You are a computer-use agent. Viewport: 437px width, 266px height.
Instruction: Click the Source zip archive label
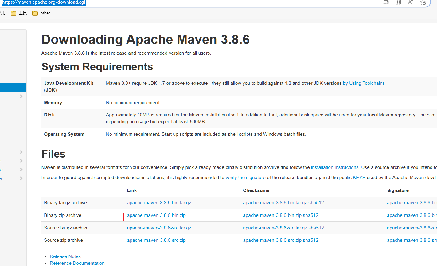(63, 240)
